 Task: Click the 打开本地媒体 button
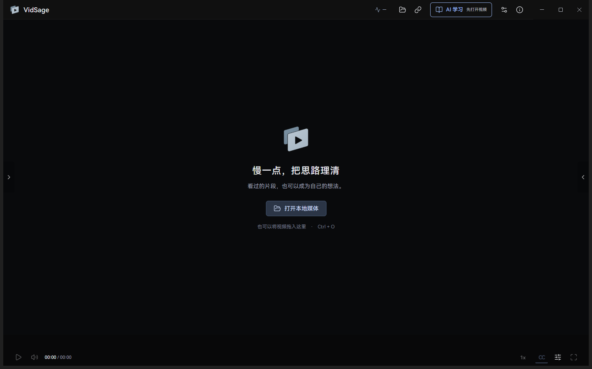pyautogui.click(x=296, y=208)
